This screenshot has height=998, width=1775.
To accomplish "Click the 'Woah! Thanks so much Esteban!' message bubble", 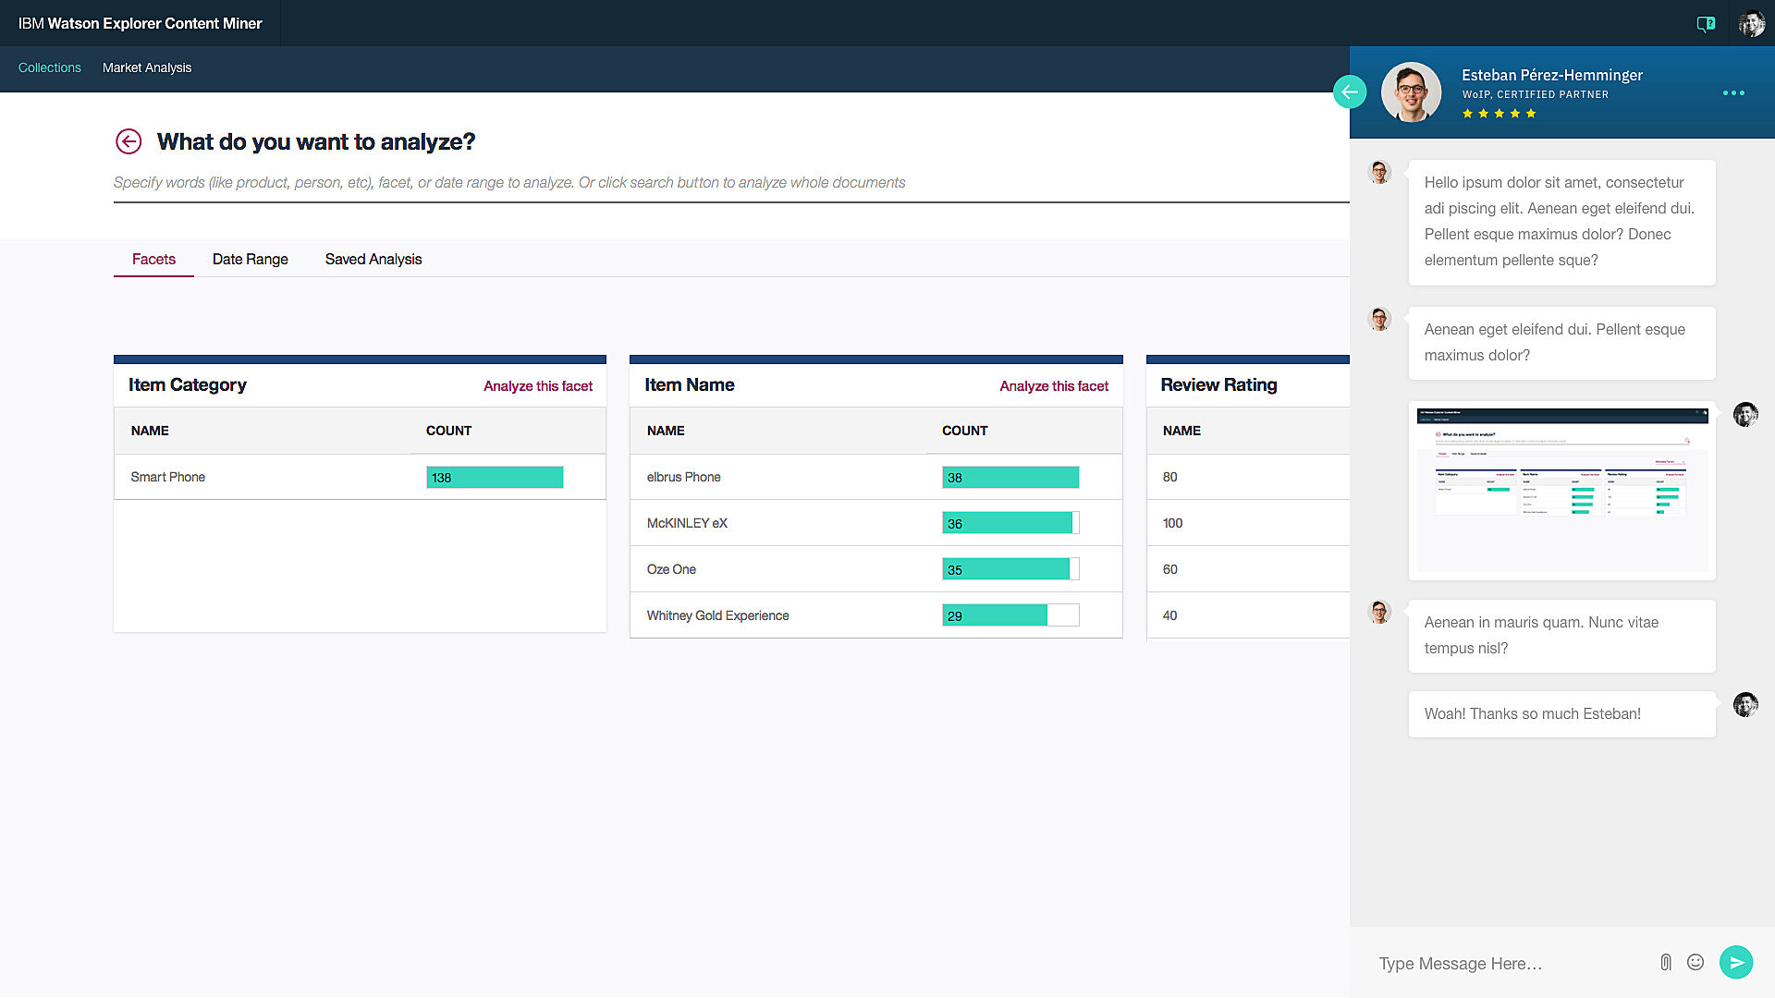I will pyautogui.click(x=1561, y=714).
